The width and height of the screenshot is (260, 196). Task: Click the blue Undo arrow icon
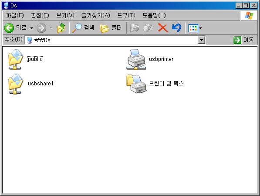click(x=176, y=28)
